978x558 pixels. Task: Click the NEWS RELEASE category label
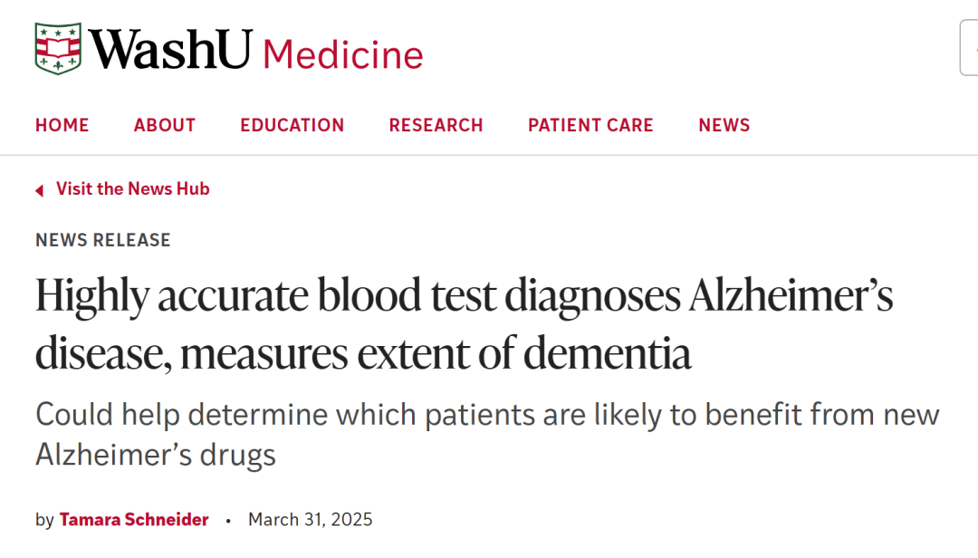tap(103, 240)
